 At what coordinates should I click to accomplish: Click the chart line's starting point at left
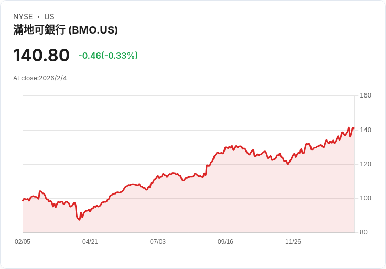pos(23,200)
